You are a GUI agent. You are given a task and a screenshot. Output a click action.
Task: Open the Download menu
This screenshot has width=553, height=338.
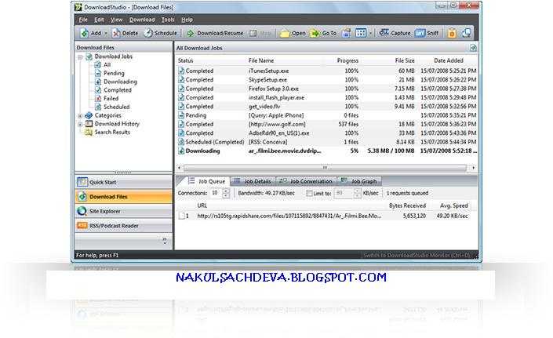142,20
